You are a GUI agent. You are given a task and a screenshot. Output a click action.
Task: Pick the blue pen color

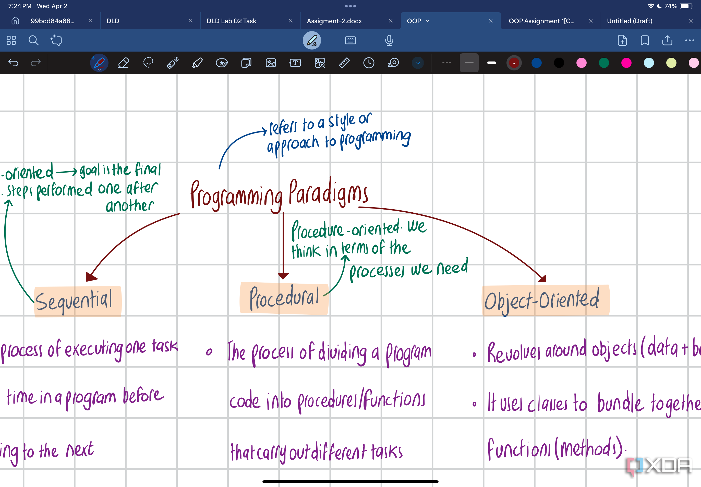(537, 63)
